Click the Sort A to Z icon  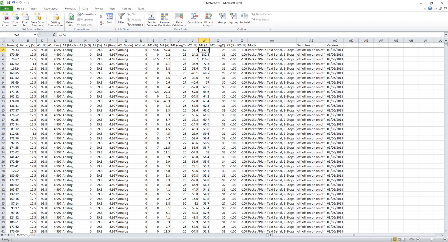(102, 16)
